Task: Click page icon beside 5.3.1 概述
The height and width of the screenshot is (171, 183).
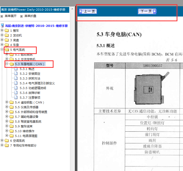Action: click(x=16, y=69)
